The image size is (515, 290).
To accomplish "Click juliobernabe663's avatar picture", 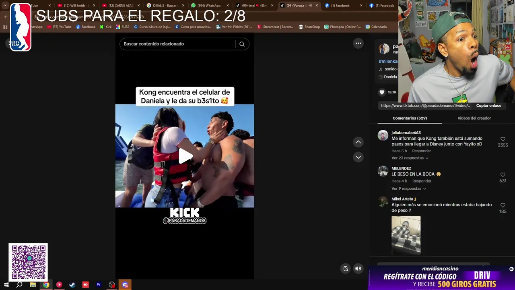I will [x=383, y=135].
